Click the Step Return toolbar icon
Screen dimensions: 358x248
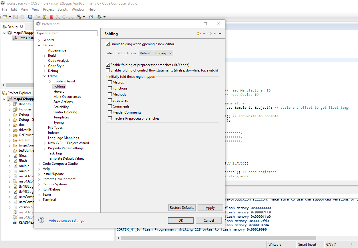pos(71,17)
